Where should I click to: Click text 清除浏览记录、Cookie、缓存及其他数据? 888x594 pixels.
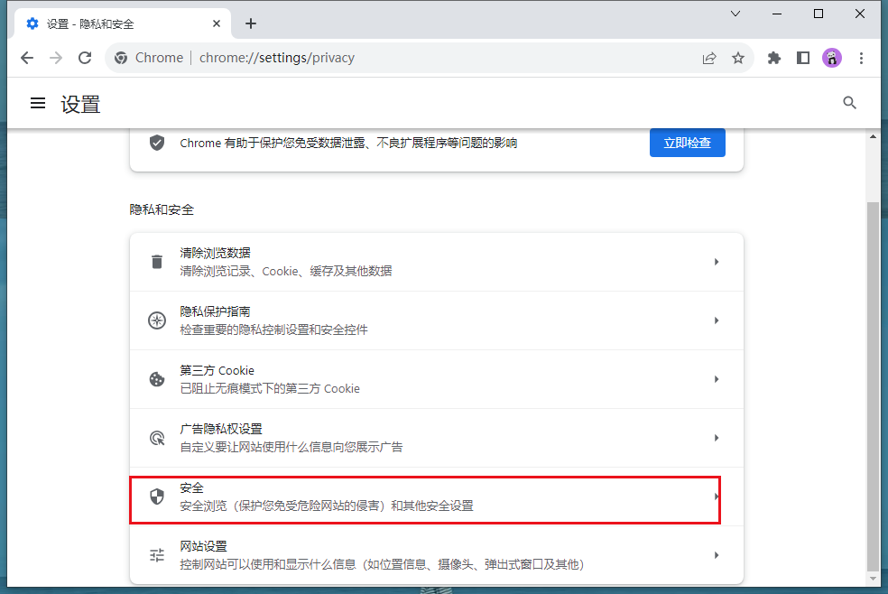(x=286, y=271)
